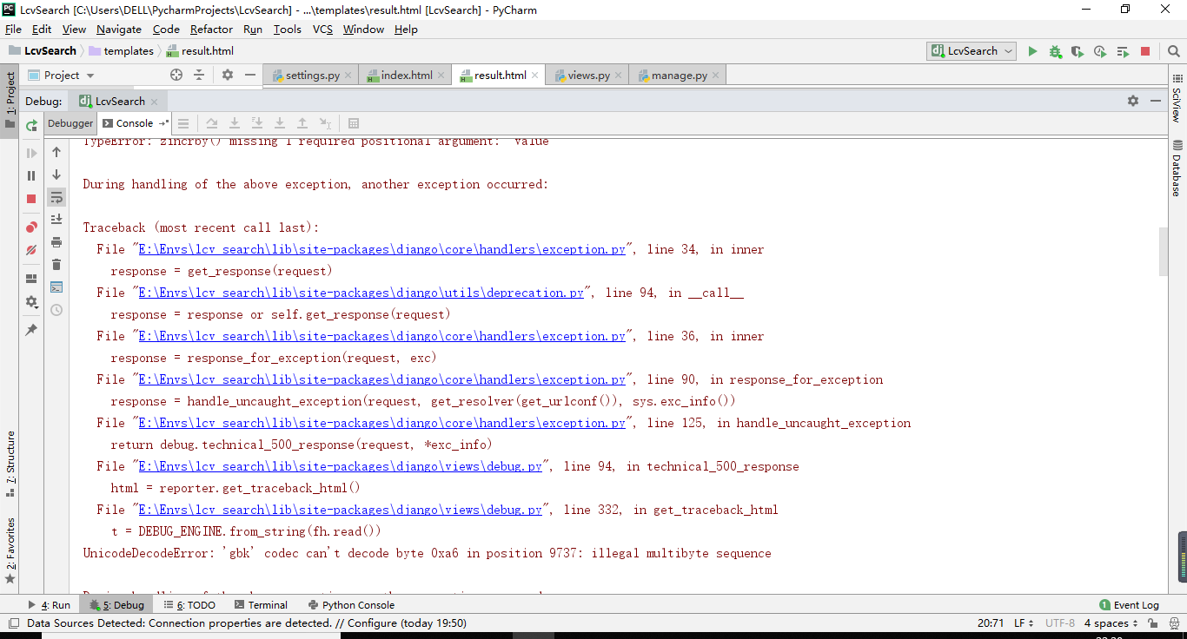Open UTF-8 encoding selector
This screenshot has height=639, width=1187.
1060,623
